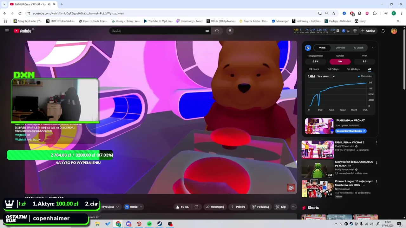
Task: Reload the page
Action: click(20, 13)
